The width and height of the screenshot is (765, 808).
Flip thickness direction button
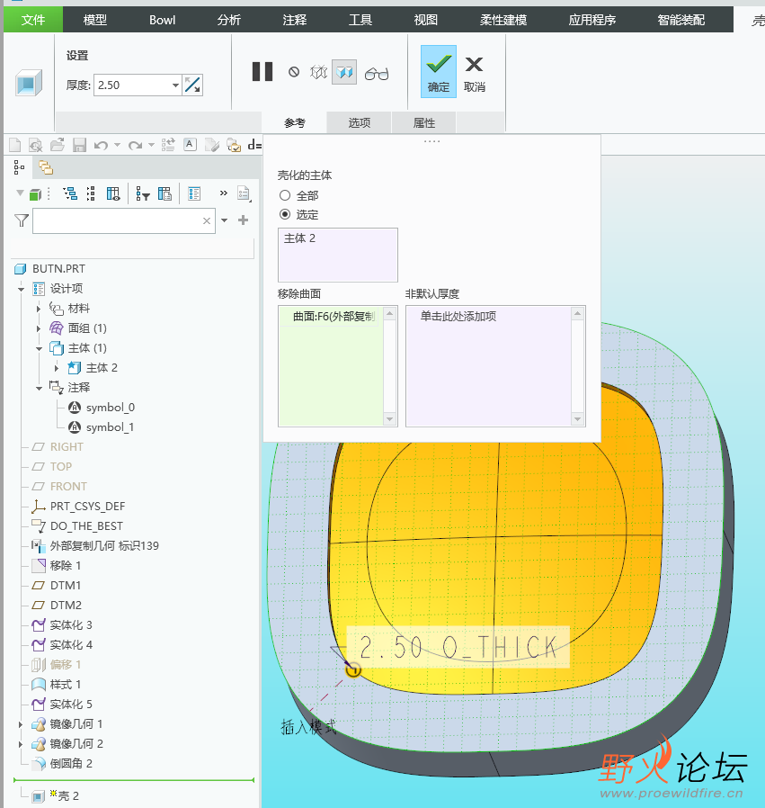[192, 85]
